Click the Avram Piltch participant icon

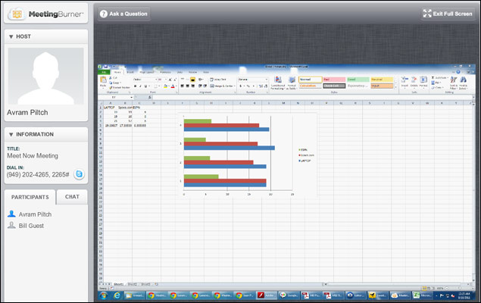(x=11, y=214)
